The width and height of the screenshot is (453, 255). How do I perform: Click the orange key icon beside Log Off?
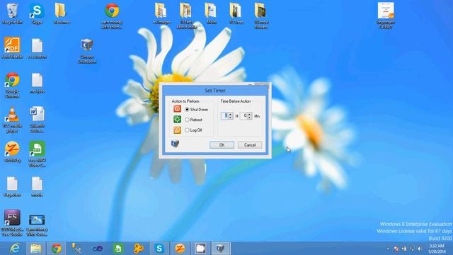tap(177, 130)
